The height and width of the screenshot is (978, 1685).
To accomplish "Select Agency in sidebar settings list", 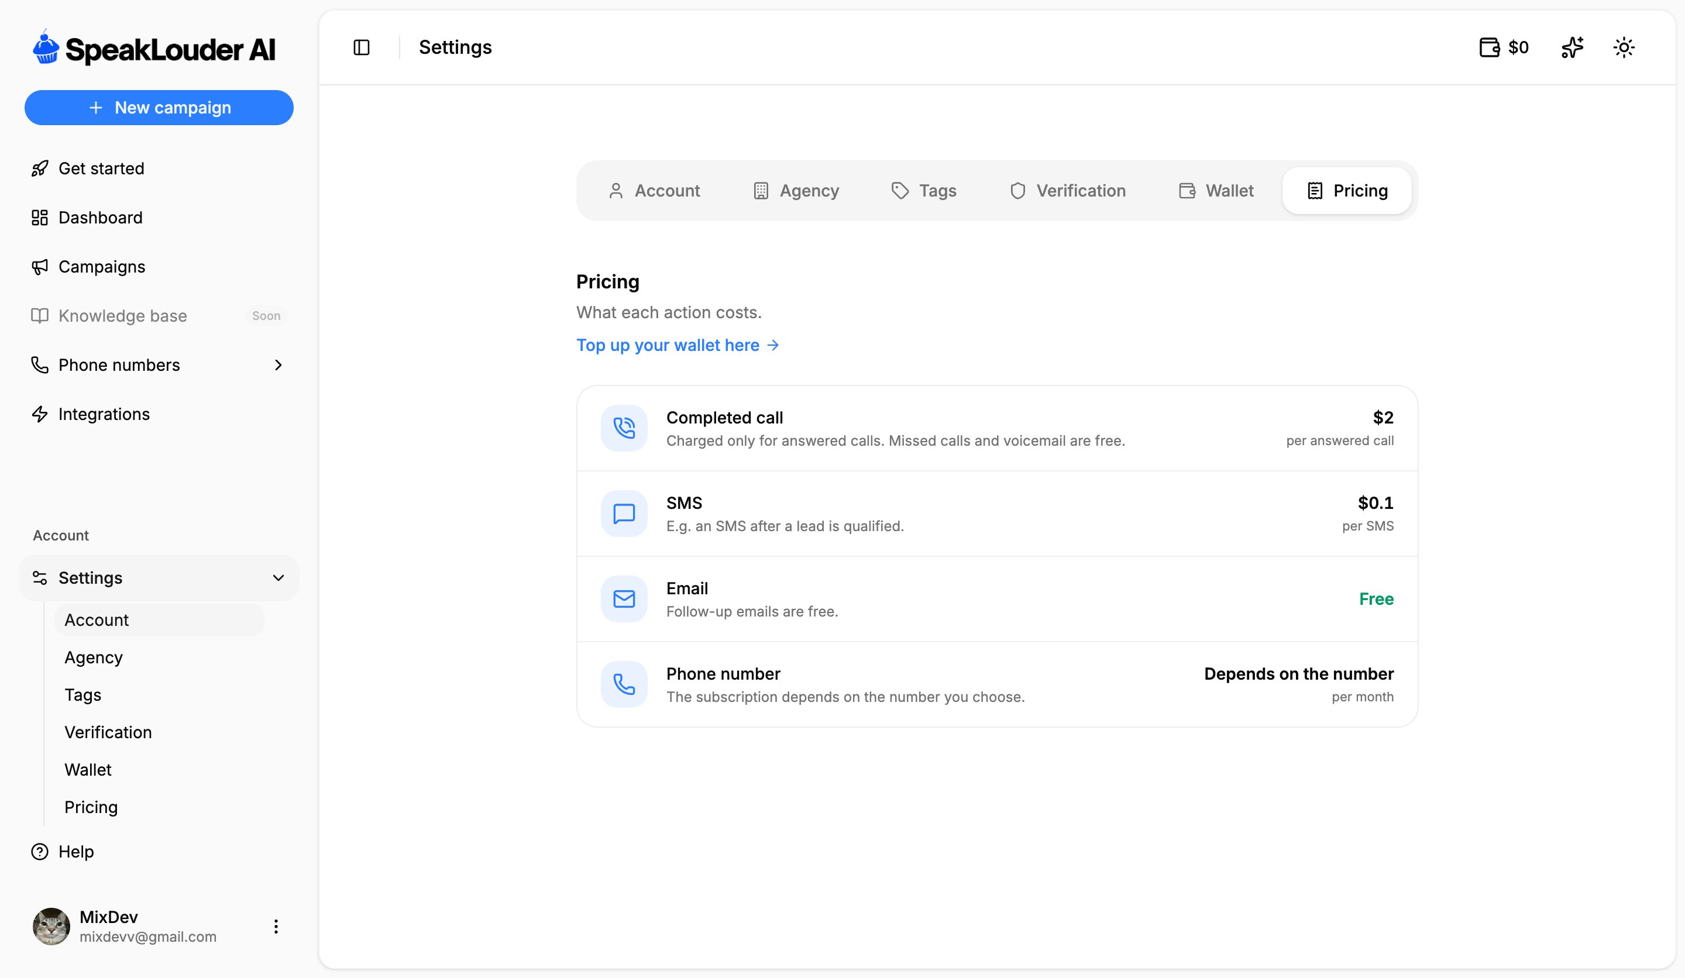I will click(x=159, y=658).
